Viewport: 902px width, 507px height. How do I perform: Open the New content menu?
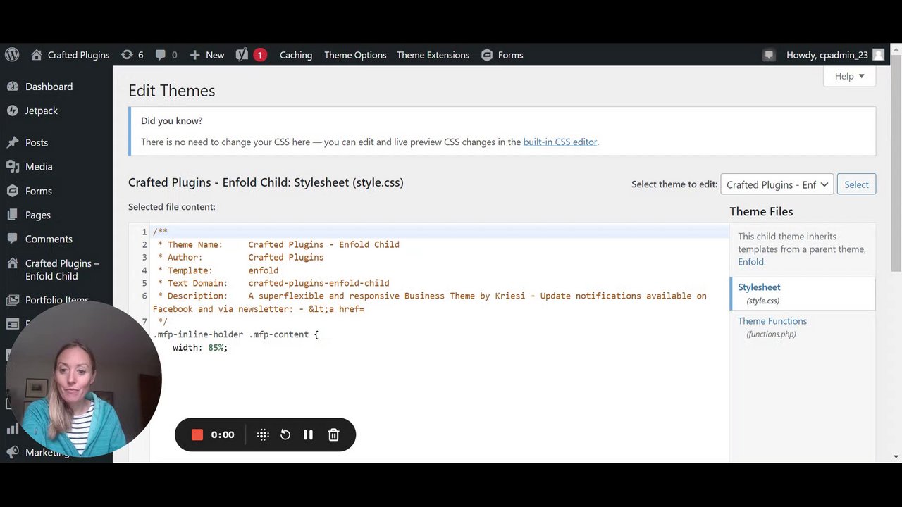(x=206, y=55)
